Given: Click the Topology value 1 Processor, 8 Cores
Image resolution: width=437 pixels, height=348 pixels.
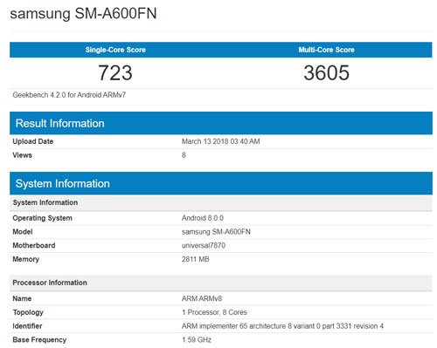Looking at the screenshot, I should (214, 312).
